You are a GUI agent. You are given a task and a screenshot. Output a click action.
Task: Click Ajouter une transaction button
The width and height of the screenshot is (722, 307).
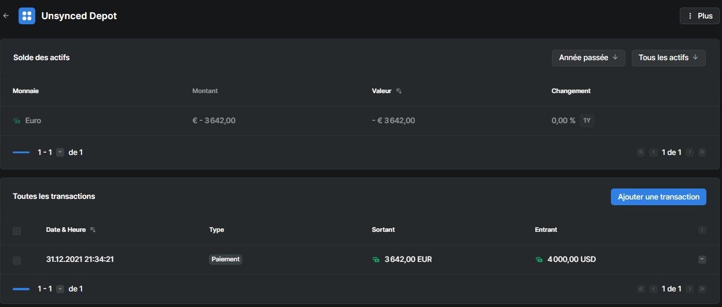pyautogui.click(x=658, y=197)
